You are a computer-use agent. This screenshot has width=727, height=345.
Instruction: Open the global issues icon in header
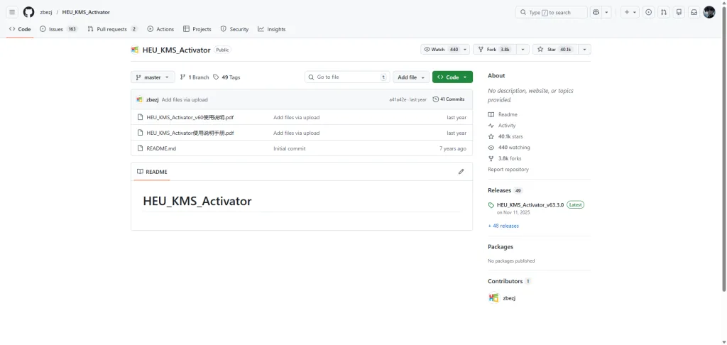648,12
